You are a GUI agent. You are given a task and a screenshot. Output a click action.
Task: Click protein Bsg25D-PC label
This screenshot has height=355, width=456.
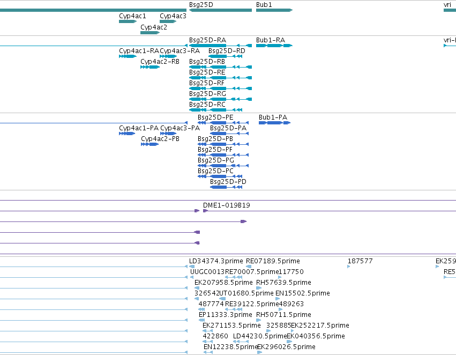215,171
